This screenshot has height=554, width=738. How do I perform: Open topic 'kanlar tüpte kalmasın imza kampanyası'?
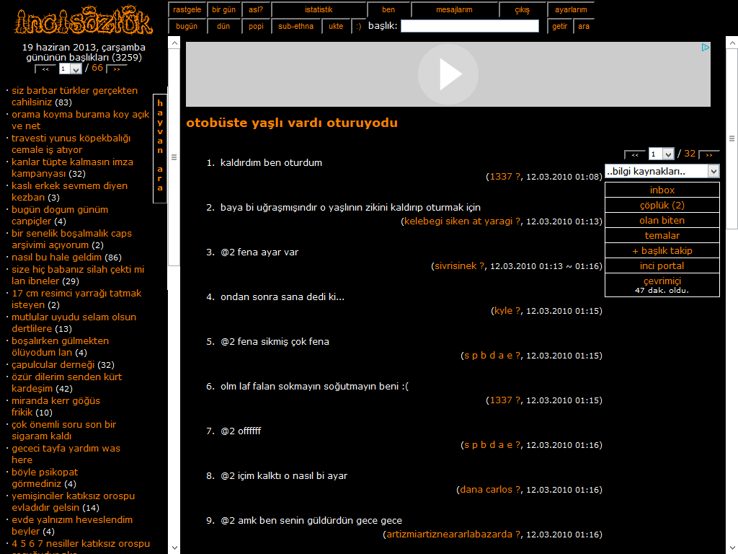(x=72, y=167)
